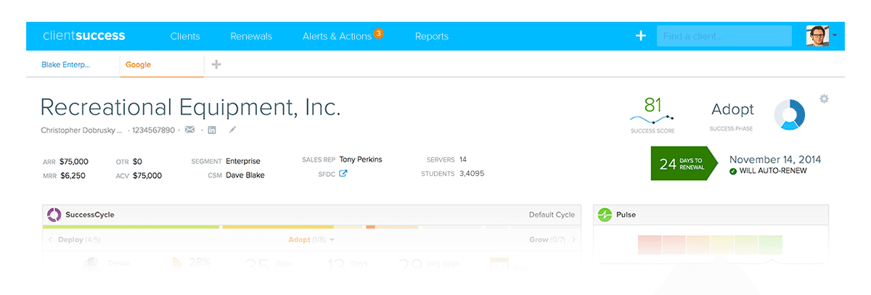This screenshot has height=295, width=871.
Task: Click the green auto-renew checkmark icon
Action: point(733,171)
